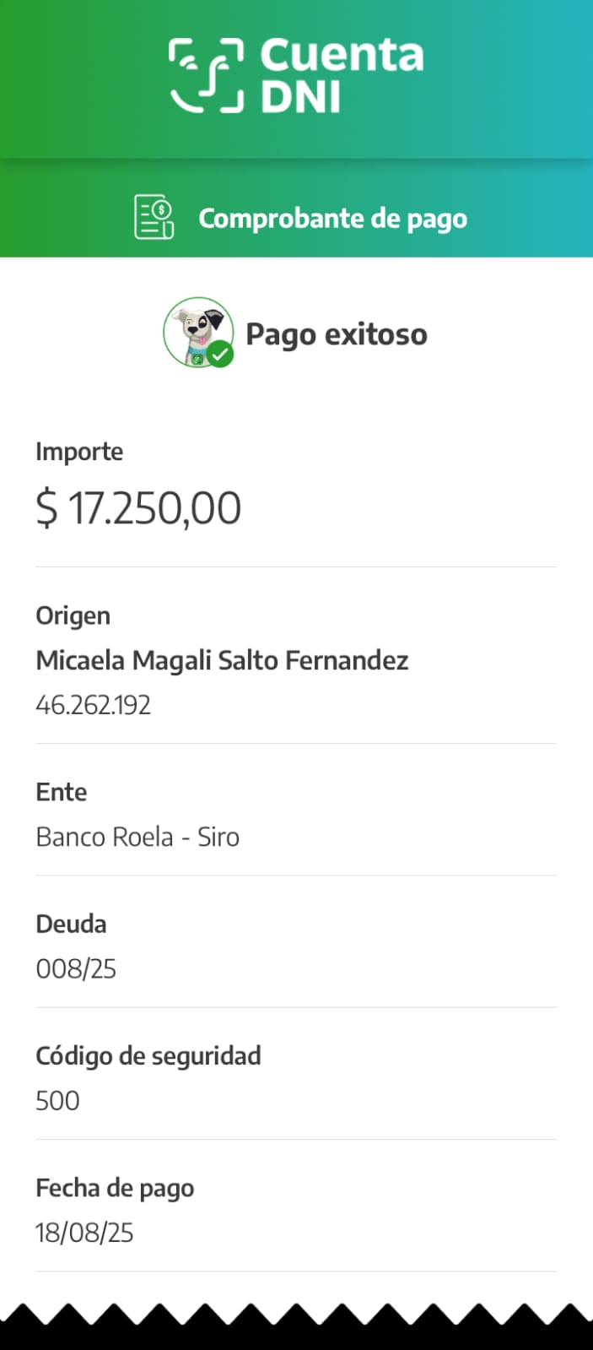The width and height of the screenshot is (593, 1350).
Task: Click the Pago exitoso status text
Action: [336, 334]
